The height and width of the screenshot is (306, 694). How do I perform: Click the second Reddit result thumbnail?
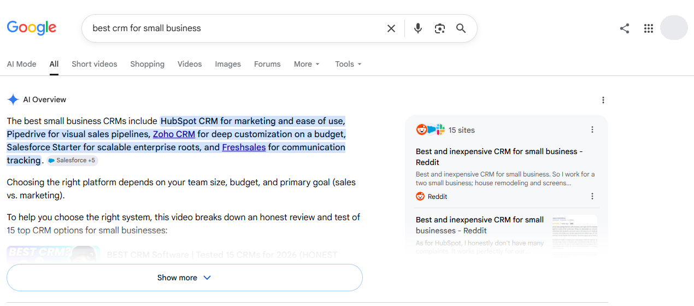coord(574,236)
